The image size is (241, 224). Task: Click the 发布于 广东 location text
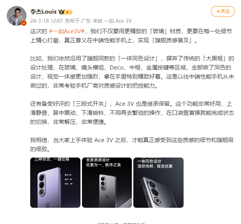[x=78, y=21]
